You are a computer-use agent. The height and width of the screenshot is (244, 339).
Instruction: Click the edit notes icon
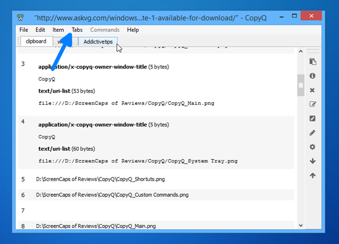tap(312, 118)
